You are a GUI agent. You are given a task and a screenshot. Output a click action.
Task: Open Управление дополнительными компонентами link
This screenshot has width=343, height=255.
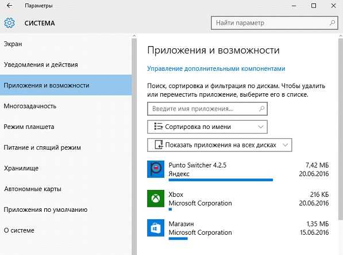pyautogui.click(x=216, y=68)
